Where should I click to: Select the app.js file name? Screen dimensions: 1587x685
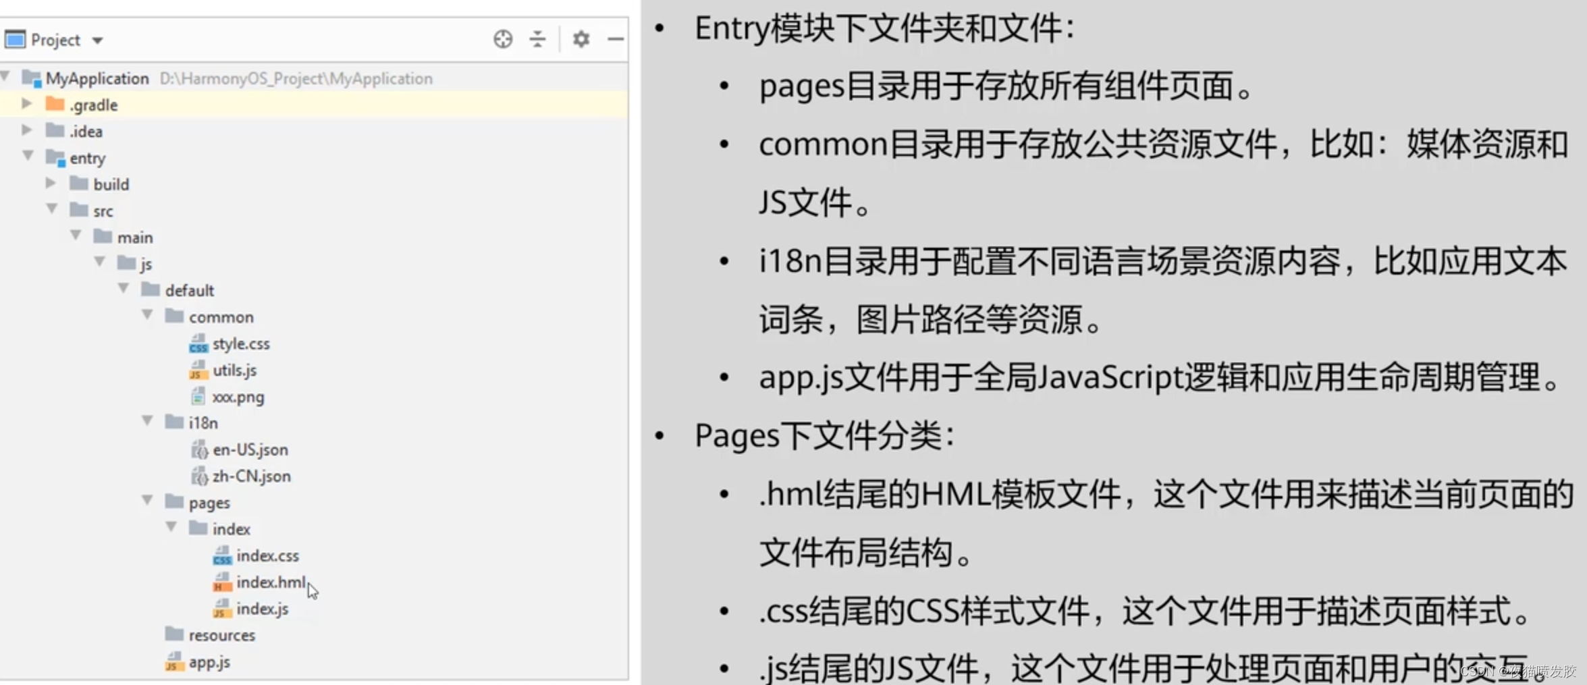(209, 663)
